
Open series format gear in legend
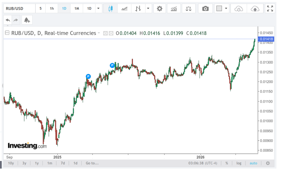point(111,33)
